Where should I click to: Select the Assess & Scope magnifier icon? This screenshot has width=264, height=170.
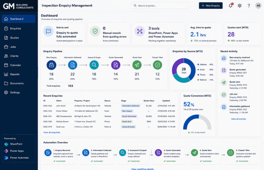[94, 65]
